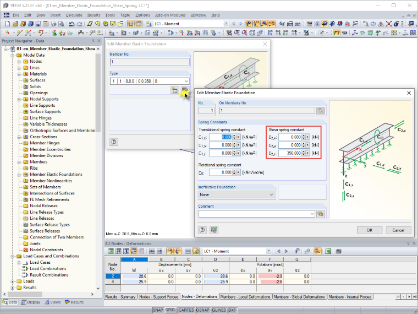Click the rotational spring constant Cφ input field
This screenshot has height=314, width=418.
click(x=221, y=172)
